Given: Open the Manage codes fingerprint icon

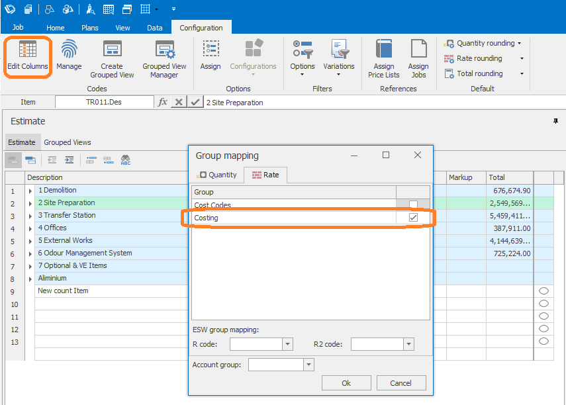Looking at the screenshot, I should point(69,56).
